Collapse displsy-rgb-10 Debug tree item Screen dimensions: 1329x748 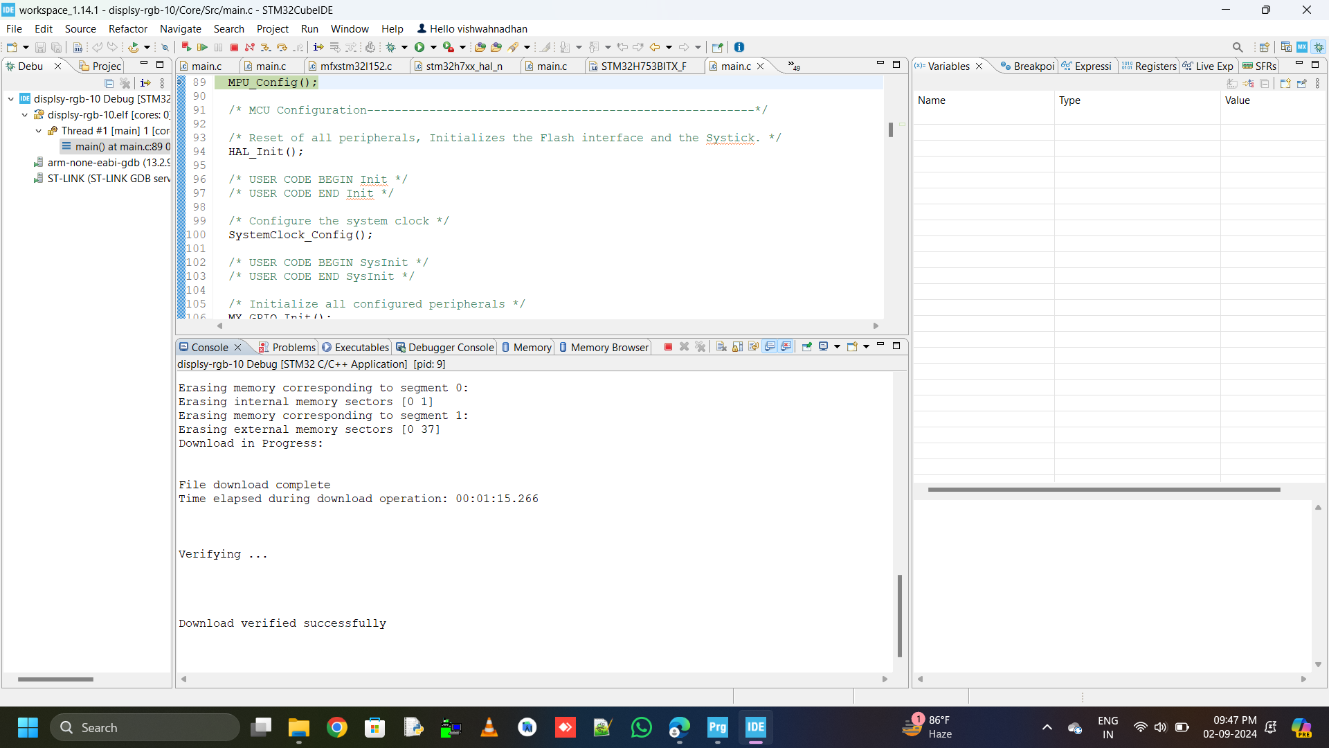[10, 98]
